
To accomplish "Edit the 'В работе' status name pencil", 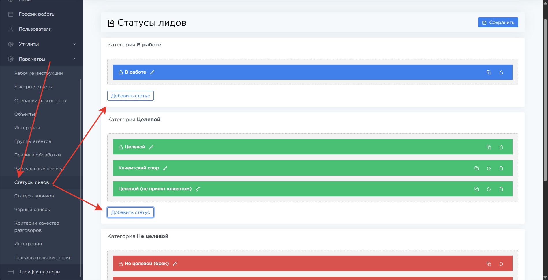I will pyautogui.click(x=152, y=72).
